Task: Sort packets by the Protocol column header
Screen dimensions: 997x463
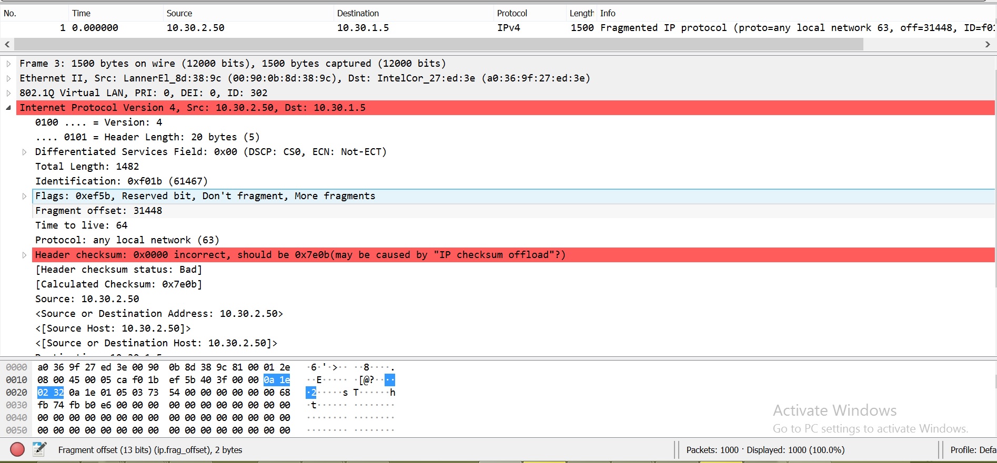Action: [x=530, y=13]
